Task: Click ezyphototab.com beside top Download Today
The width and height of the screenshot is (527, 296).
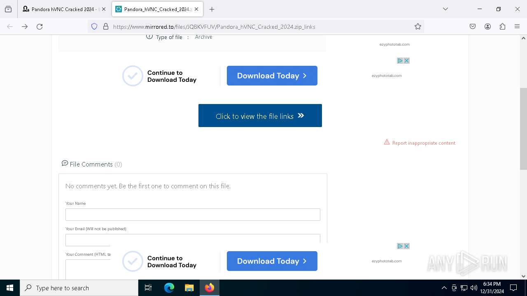Action: tap(387, 76)
